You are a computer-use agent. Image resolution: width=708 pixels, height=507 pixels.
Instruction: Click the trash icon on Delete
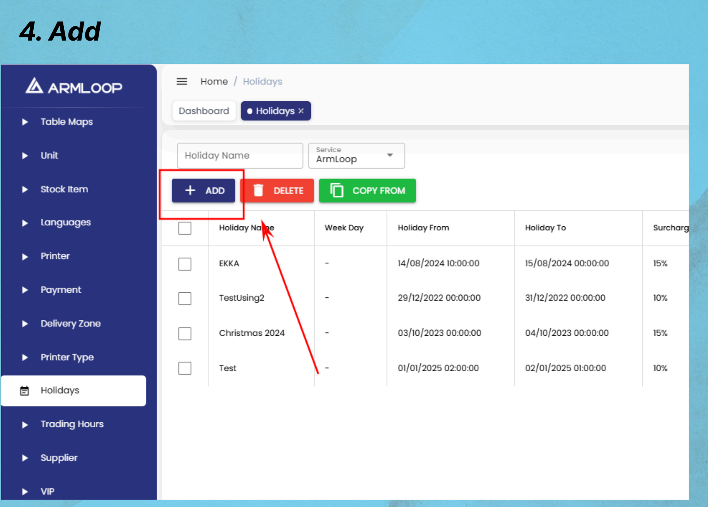(258, 191)
